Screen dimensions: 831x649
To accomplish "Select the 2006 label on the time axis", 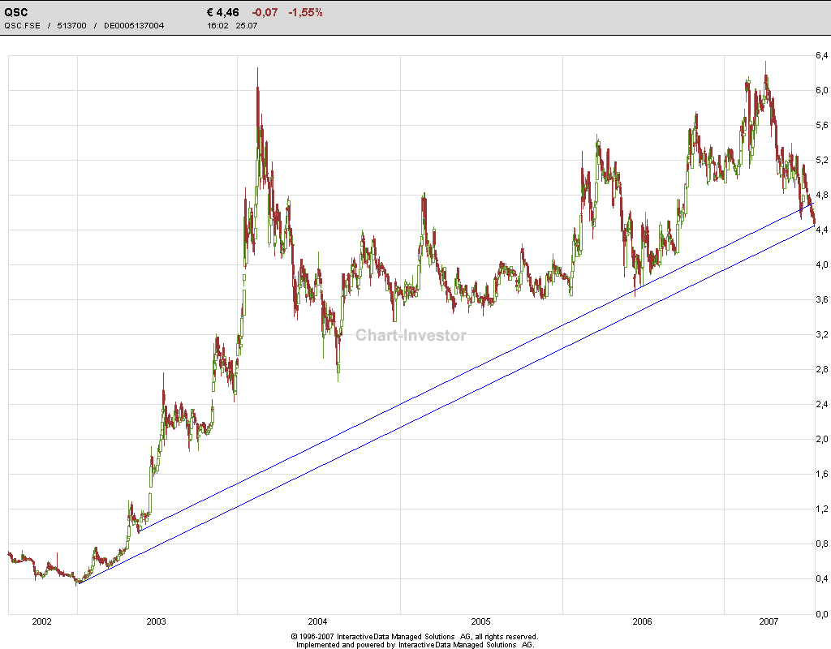I will pos(641,621).
